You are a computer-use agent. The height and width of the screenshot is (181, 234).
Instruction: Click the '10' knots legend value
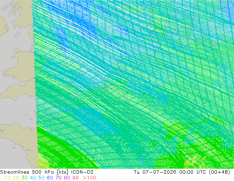[x=8, y=178]
